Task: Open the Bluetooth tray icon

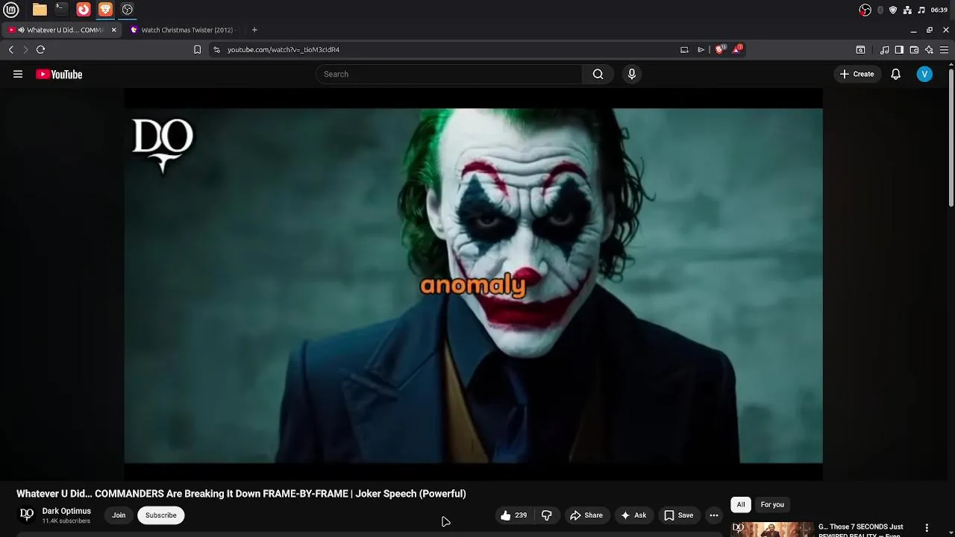Action: point(880,10)
